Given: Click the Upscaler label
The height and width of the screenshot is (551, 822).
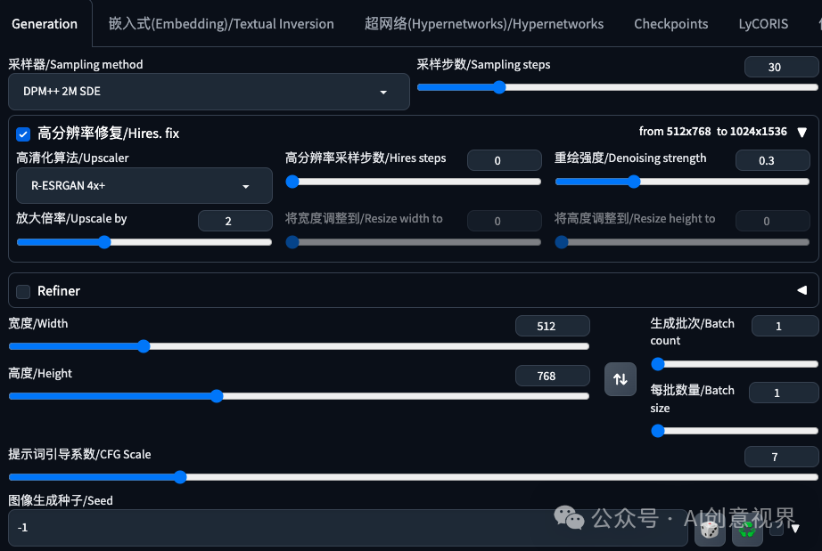Looking at the screenshot, I should pos(72,158).
